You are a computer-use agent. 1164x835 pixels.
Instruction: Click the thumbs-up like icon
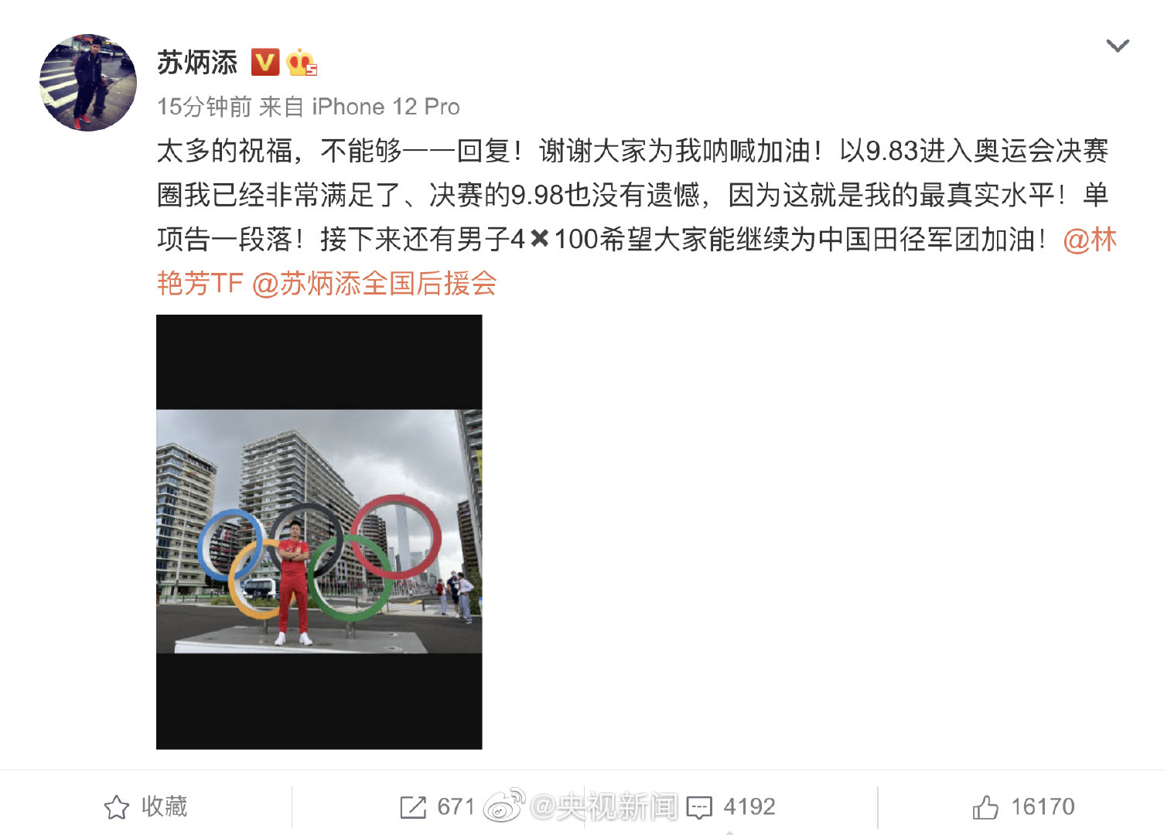[985, 807]
